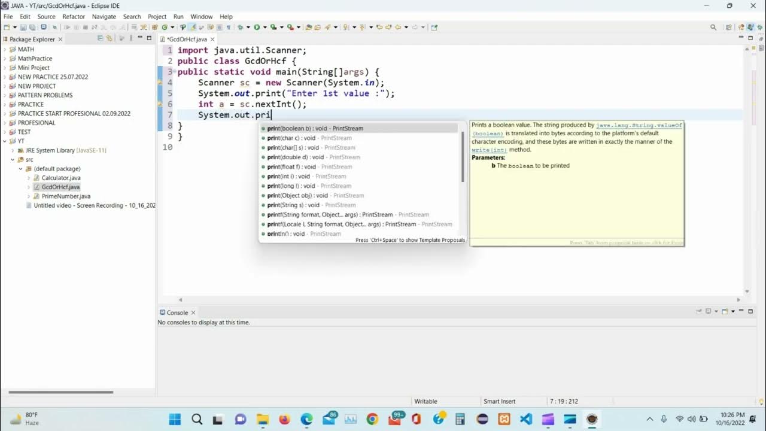Click the green Run button in toolbar
Viewport: 766px width, 431px height.
pos(256,27)
